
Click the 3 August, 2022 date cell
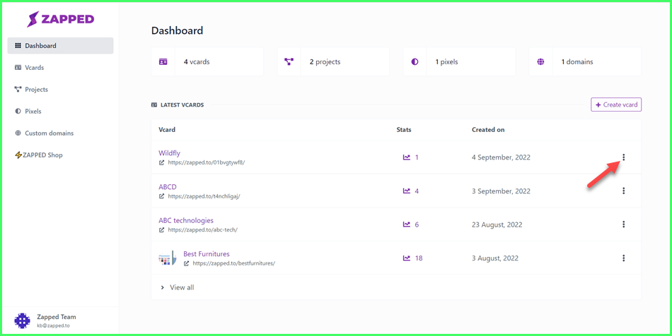pyautogui.click(x=495, y=258)
